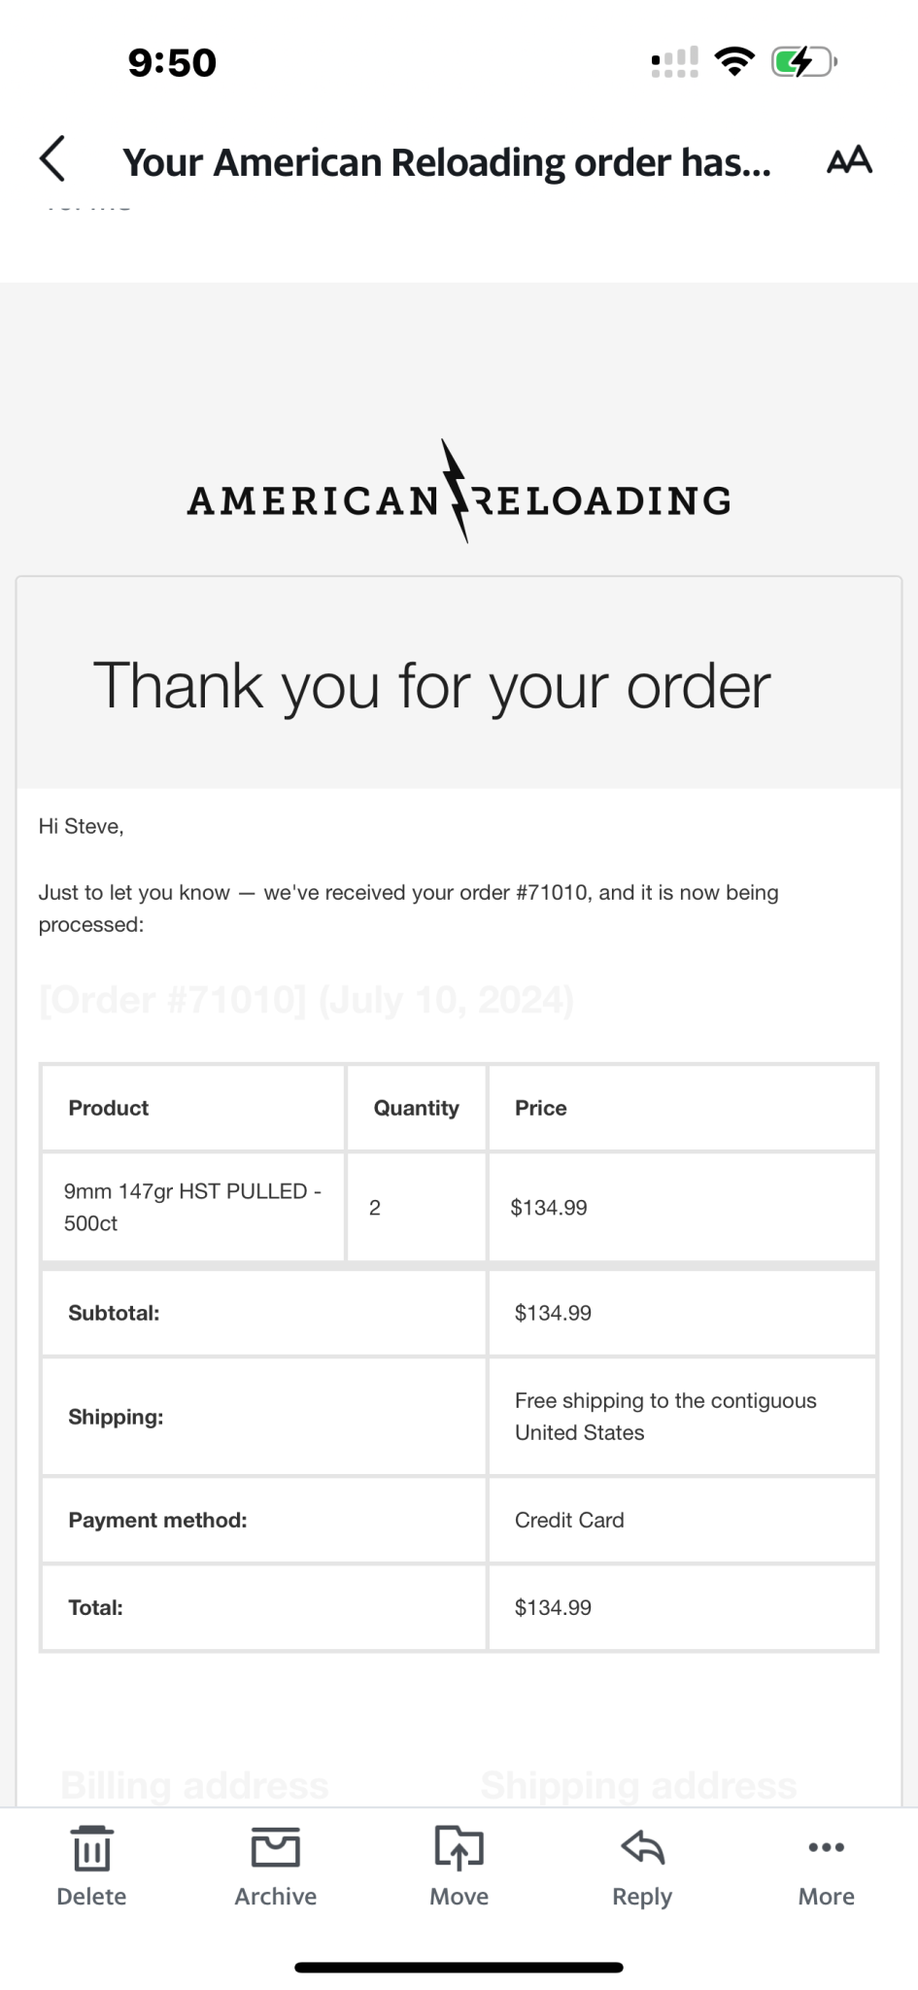The height and width of the screenshot is (1990, 918).
Task: Tap the Credit Card payment method cell
Action: click(x=682, y=1520)
